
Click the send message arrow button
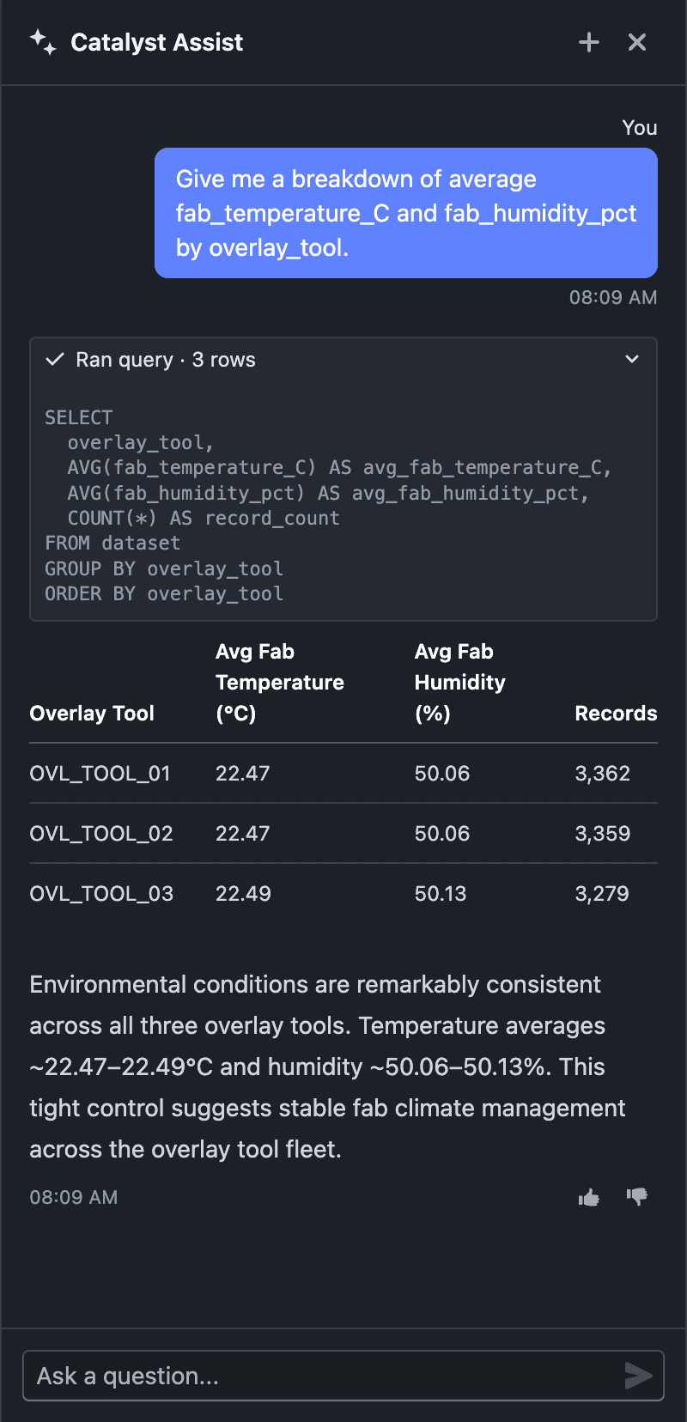[638, 1376]
